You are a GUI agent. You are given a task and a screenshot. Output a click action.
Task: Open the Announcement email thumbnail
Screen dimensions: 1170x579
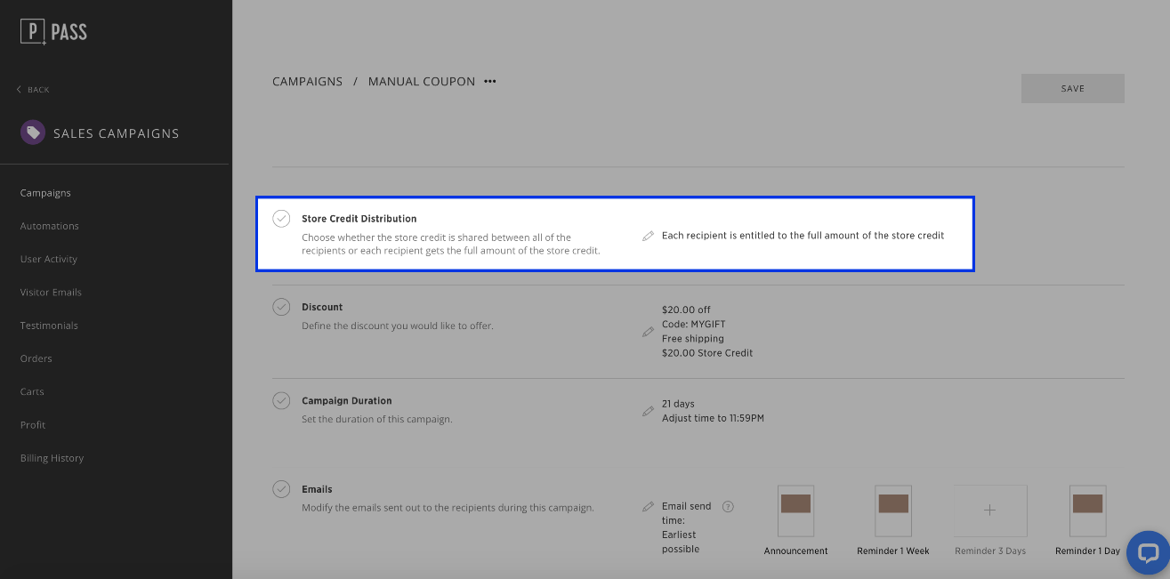[x=795, y=511]
